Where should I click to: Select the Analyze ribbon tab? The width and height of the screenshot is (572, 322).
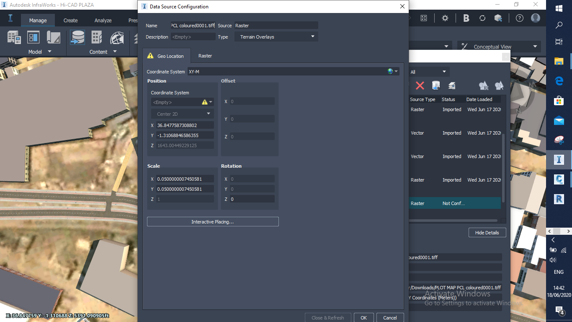102,20
